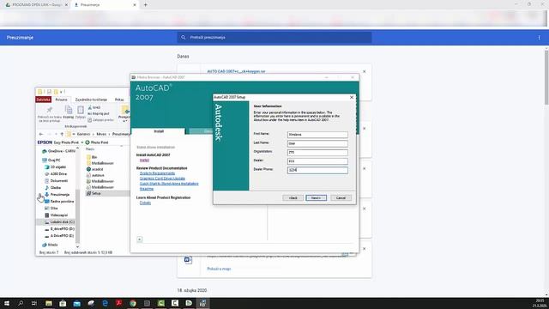The image size is (549, 309).
Task: Click the Chrome downloads search box
Action: click(x=274, y=38)
